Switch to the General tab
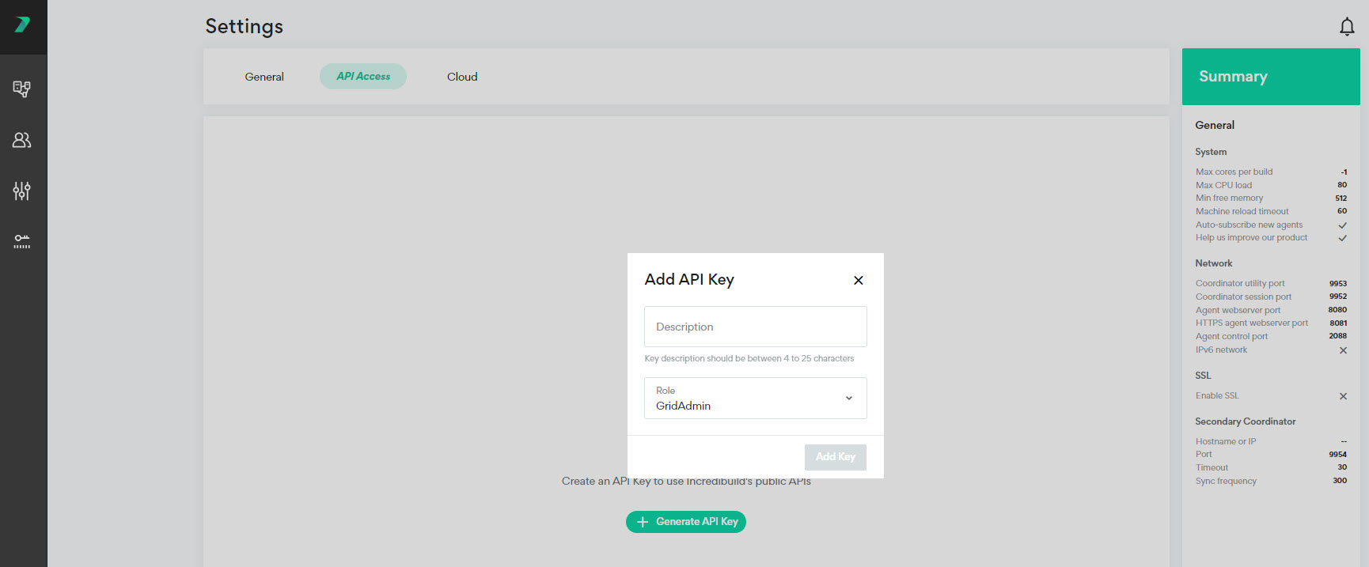 tap(264, 77)
